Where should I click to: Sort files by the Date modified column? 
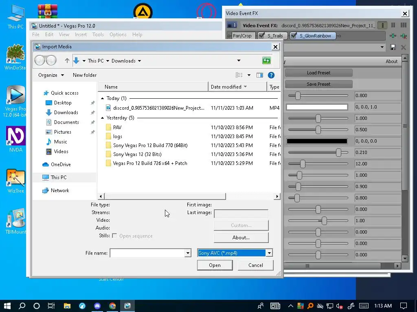coord(237,87)
